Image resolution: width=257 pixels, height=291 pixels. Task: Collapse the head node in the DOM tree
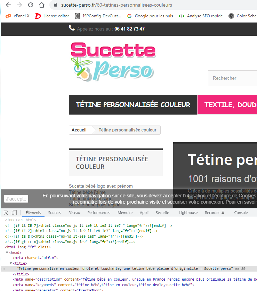pos(7,253)
